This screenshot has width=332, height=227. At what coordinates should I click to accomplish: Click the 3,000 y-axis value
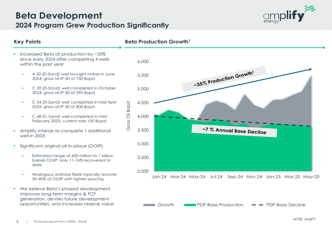143,144
